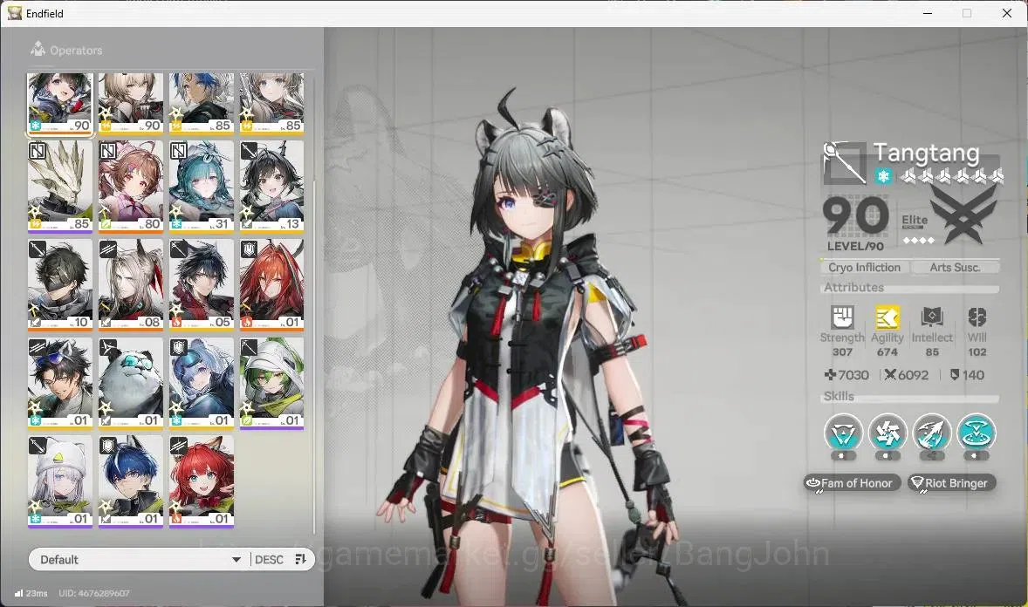
Task: Click the Tangtang name heading
Action: tap(927, 154)
